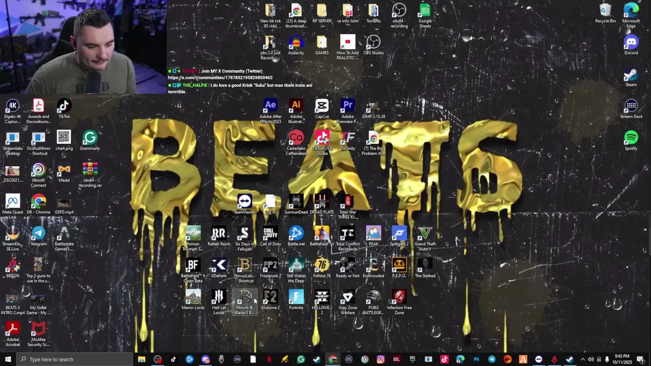651x366 pixels.
Task: Click the taskbar search box
Action: (74, 359)
